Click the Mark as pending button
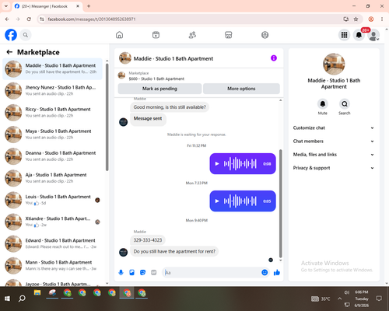 click(x=159, y=89)
